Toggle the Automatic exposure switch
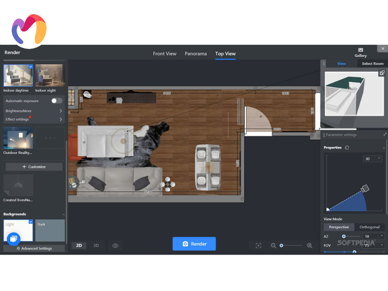388x291 pixels. 57,101
